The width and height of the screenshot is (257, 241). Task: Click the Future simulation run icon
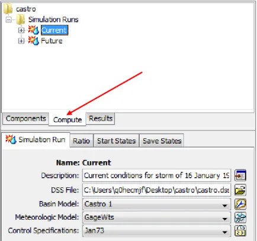coord(33,41)
